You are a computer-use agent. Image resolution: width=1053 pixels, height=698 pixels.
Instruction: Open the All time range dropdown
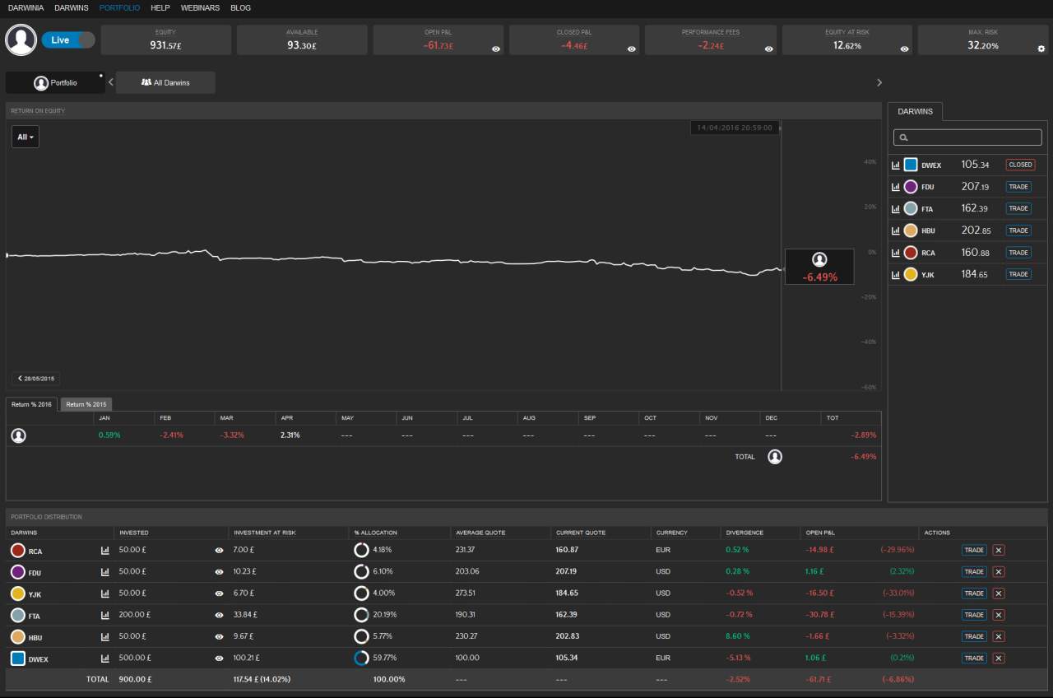click(26, 137)
